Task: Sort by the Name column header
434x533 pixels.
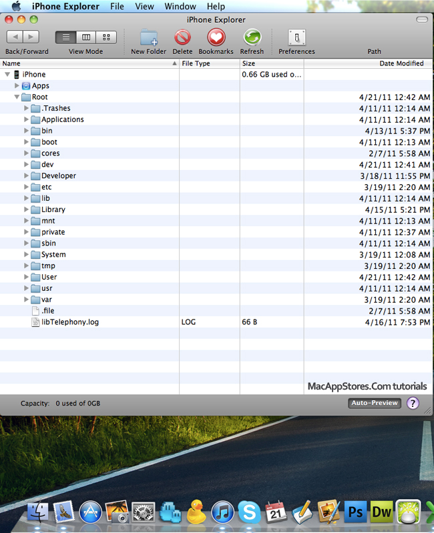Action: pos(89,63)
